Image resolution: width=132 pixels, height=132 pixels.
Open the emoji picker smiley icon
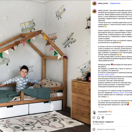94,129
